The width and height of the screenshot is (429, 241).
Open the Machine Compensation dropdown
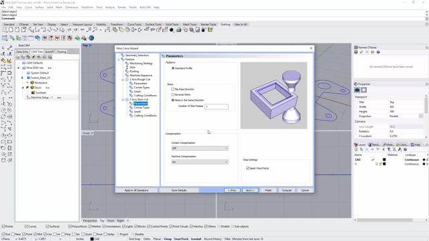pos(200,162)
